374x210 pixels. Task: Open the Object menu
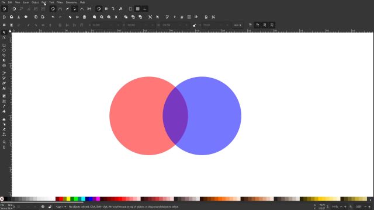(x=35, y=2)
